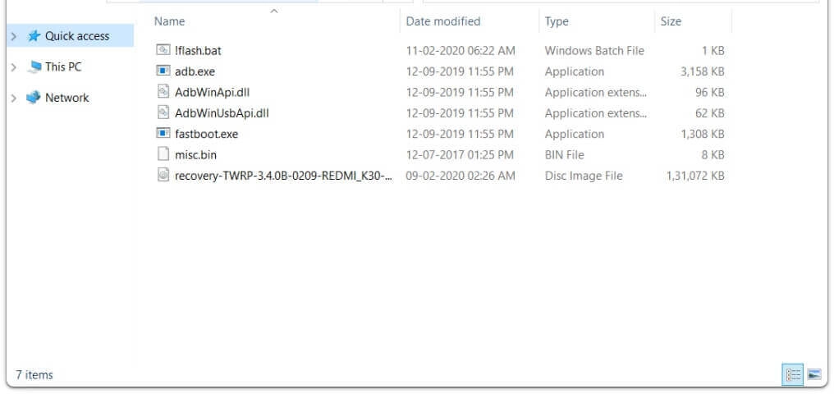Image resolution: width=834 pixels, height=394 pixels.
Task: Sort files by Size column header
Action: pos(671,21)
